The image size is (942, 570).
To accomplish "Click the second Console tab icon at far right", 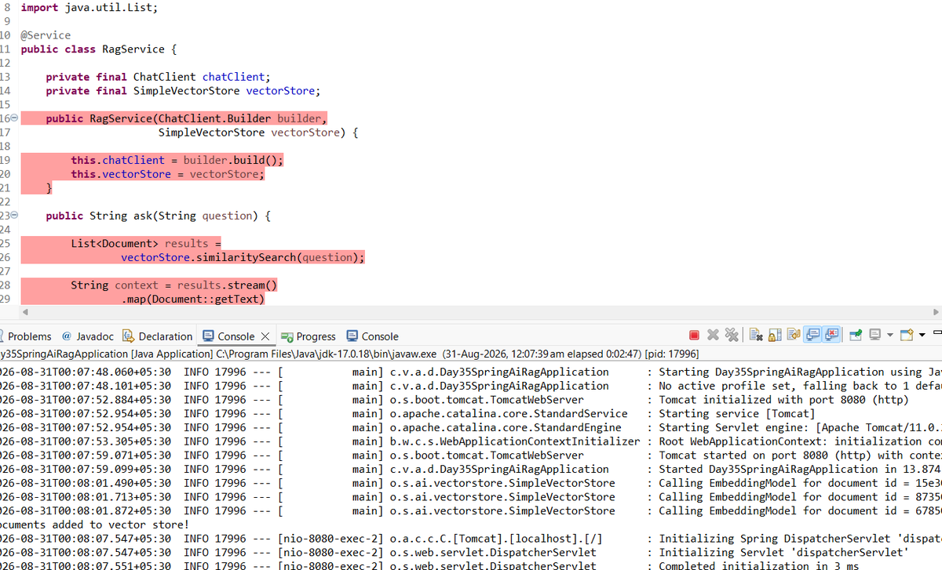I will coord(352,336).
